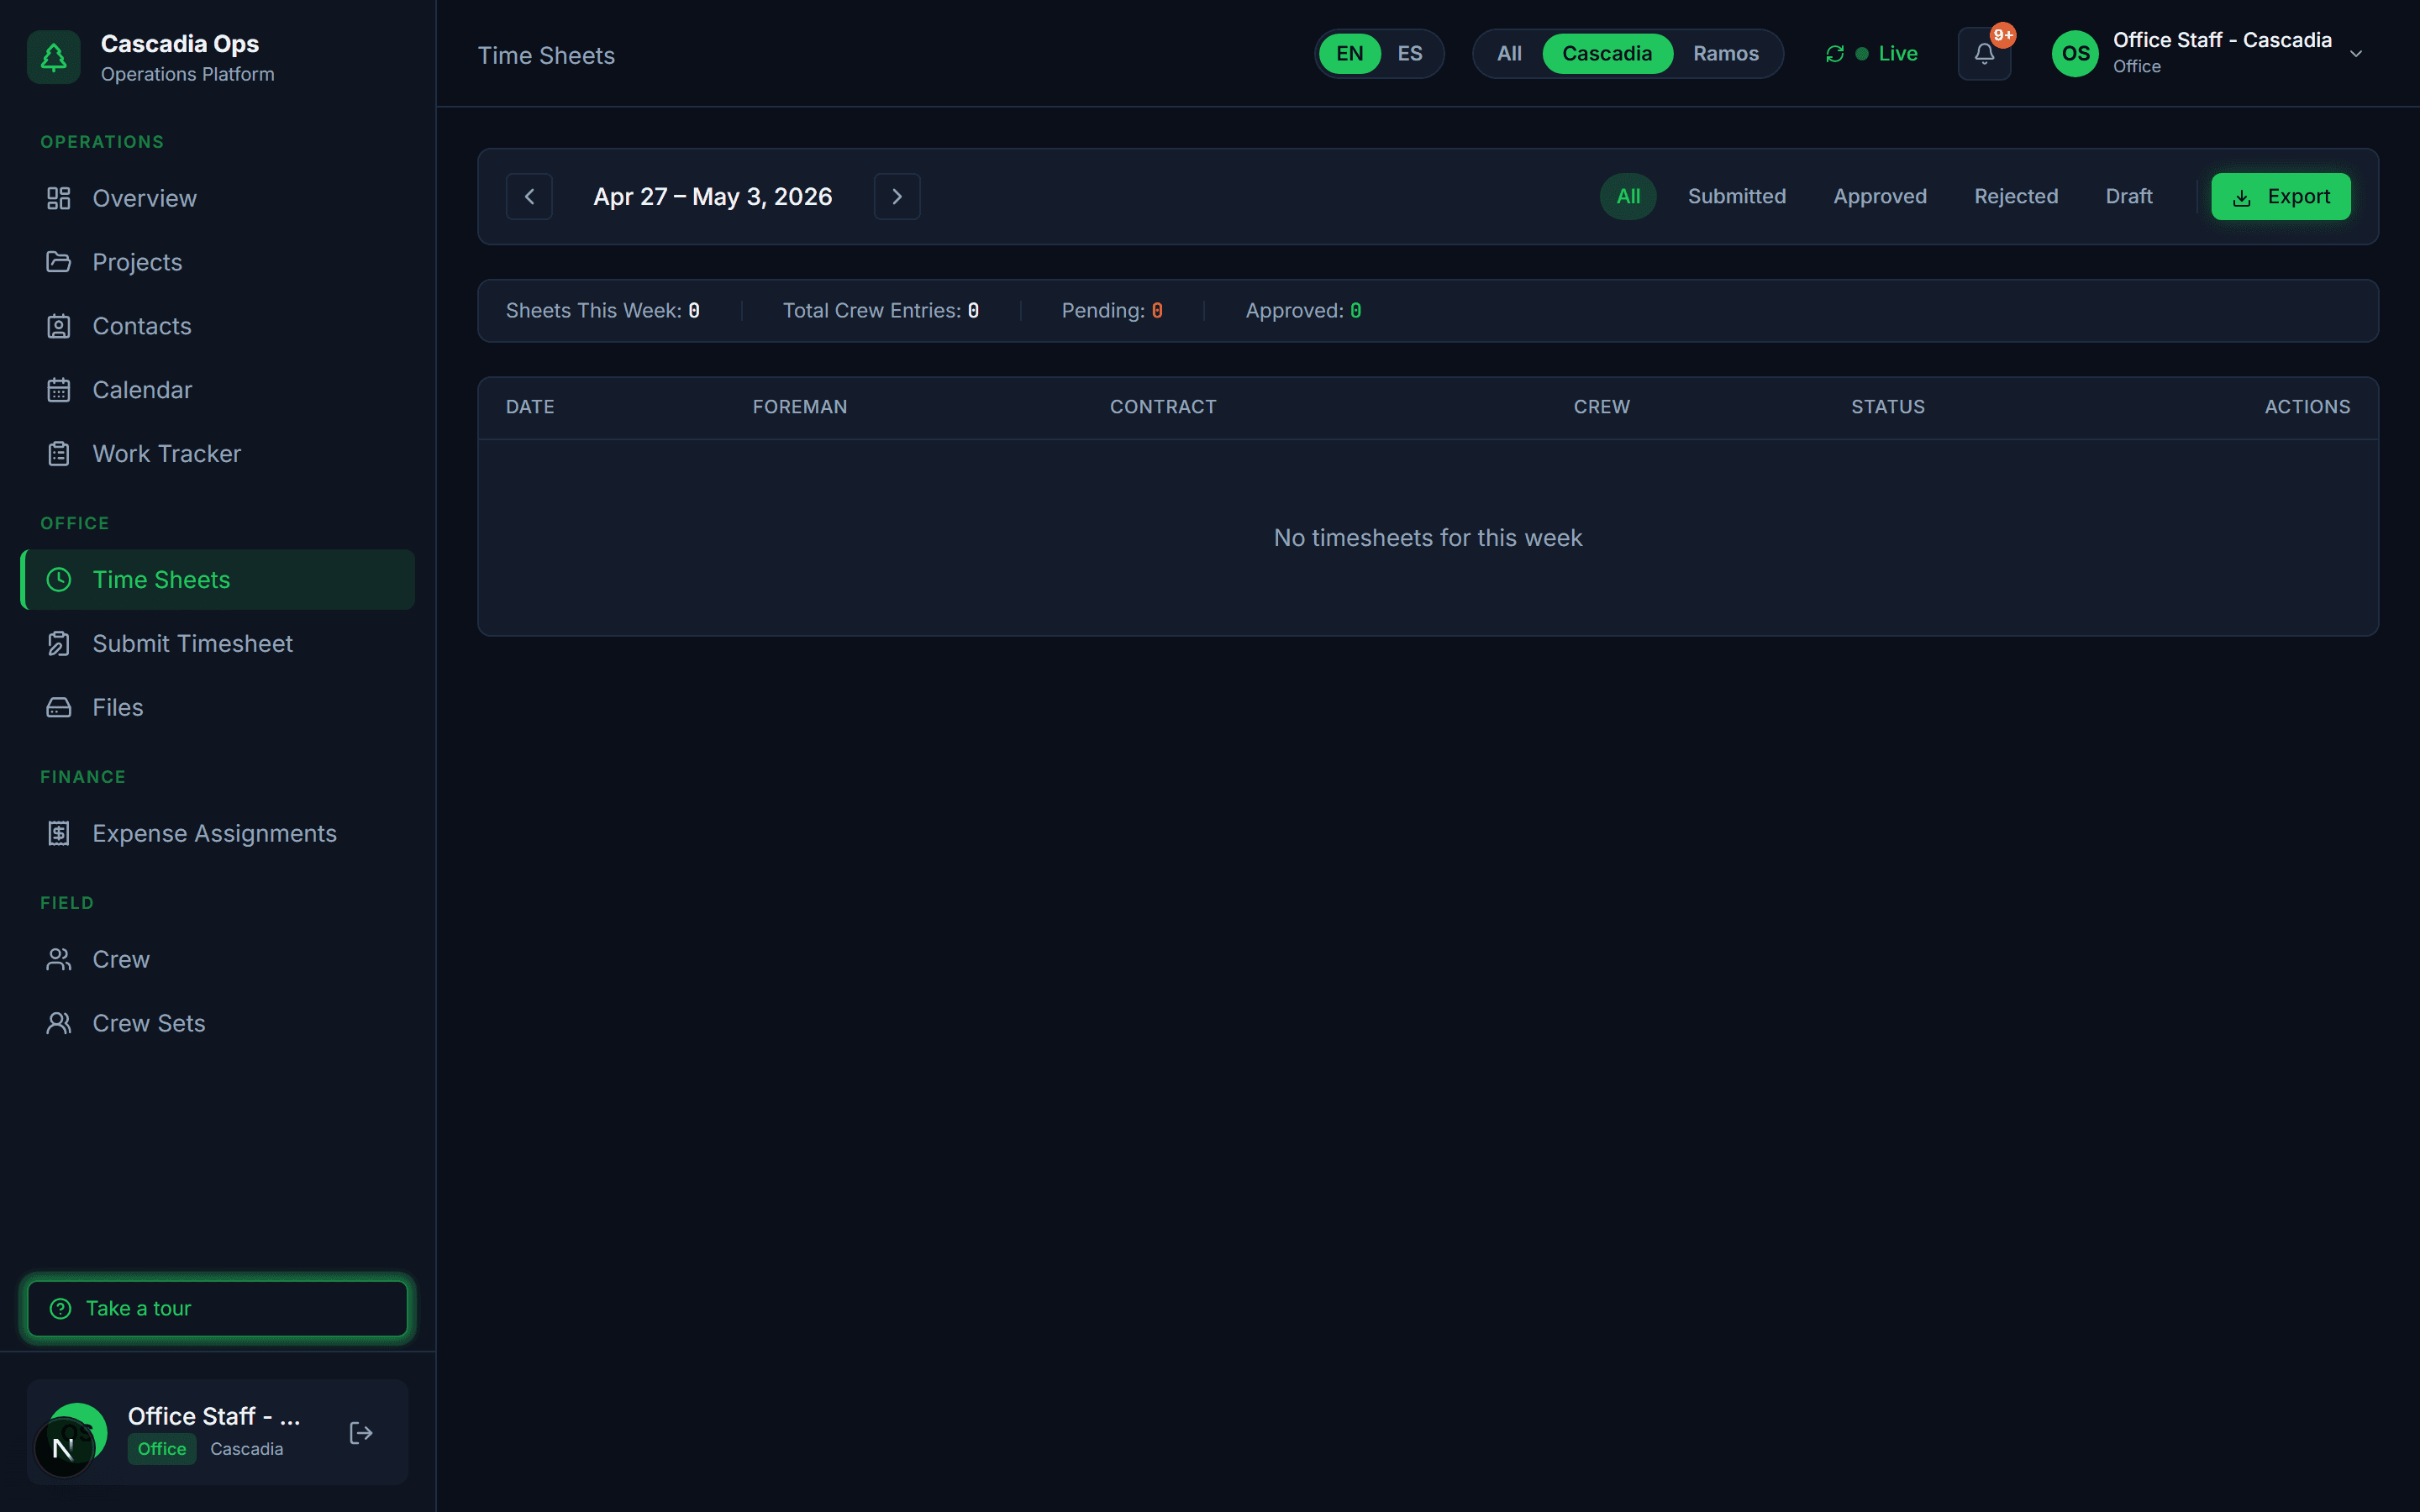This screenshot has width=2420, height=1512.
Task: Click the Calendar icon in sidebar
Action: pyautogui.click(x=59, y=390)
